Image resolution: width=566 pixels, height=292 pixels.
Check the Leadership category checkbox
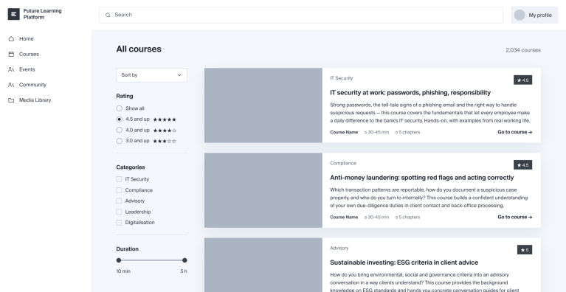(119, 212)
